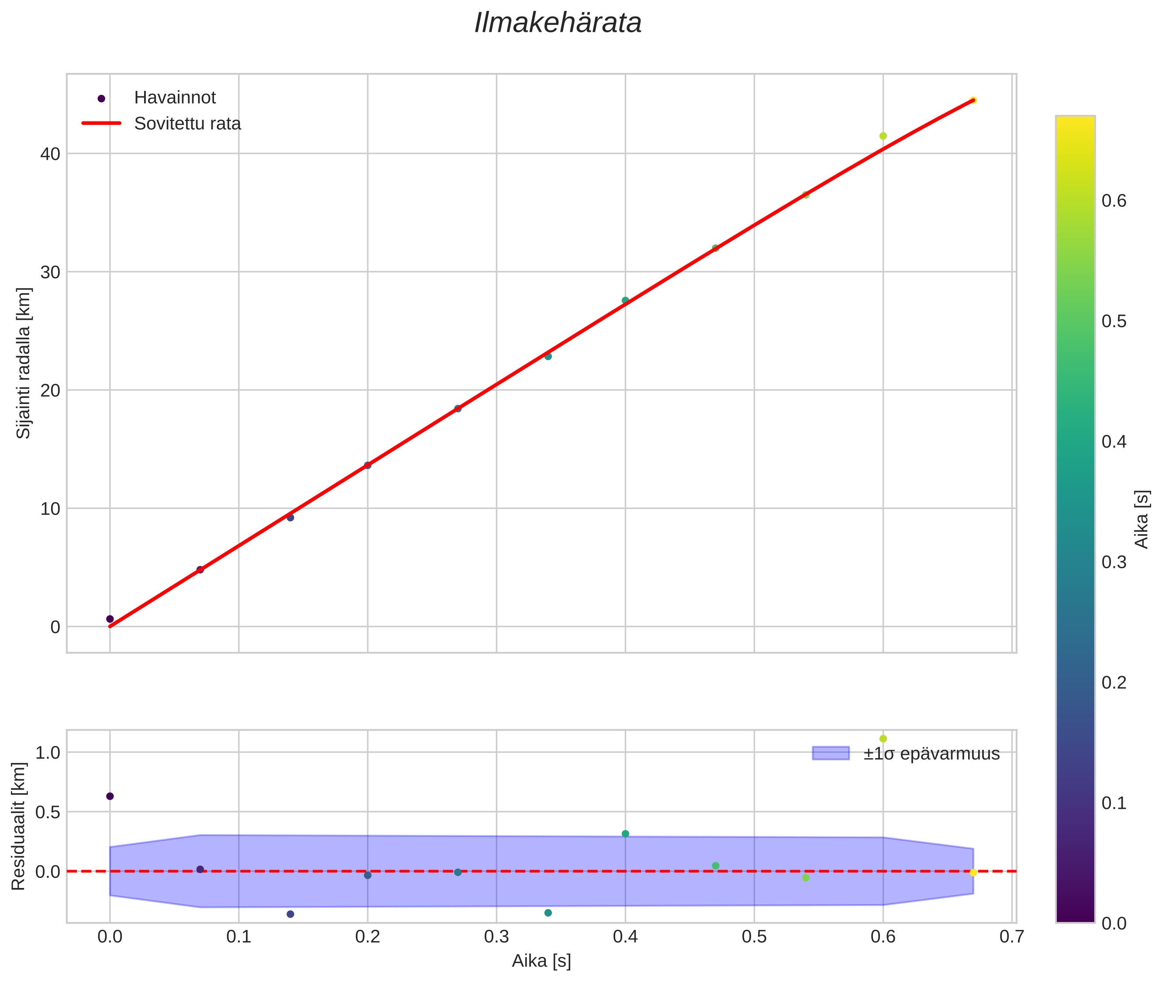Click the dark purple observation near zero

click(110, 619)
